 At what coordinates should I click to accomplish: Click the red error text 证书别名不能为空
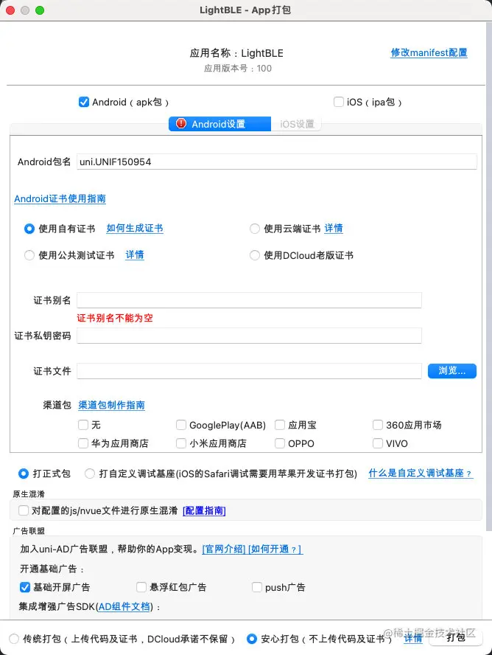115,318
